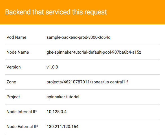
Task: Click the zone path projects/46210787011/zones/us-central1-f
Action: pyautogui.click(x=87, y=82)
